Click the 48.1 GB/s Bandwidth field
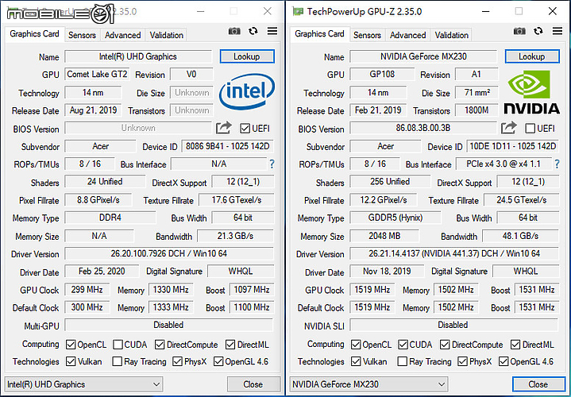This screenshot has height=397, width=571. click(520, 236)
